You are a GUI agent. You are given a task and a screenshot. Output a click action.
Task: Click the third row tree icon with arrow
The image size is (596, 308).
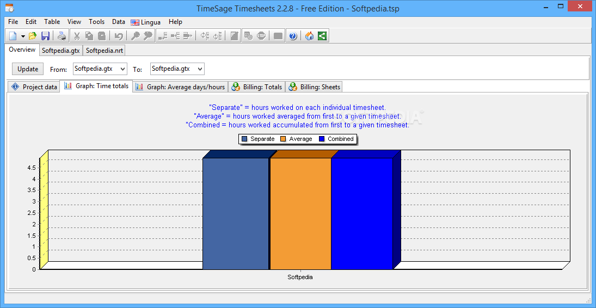[188, 36]
